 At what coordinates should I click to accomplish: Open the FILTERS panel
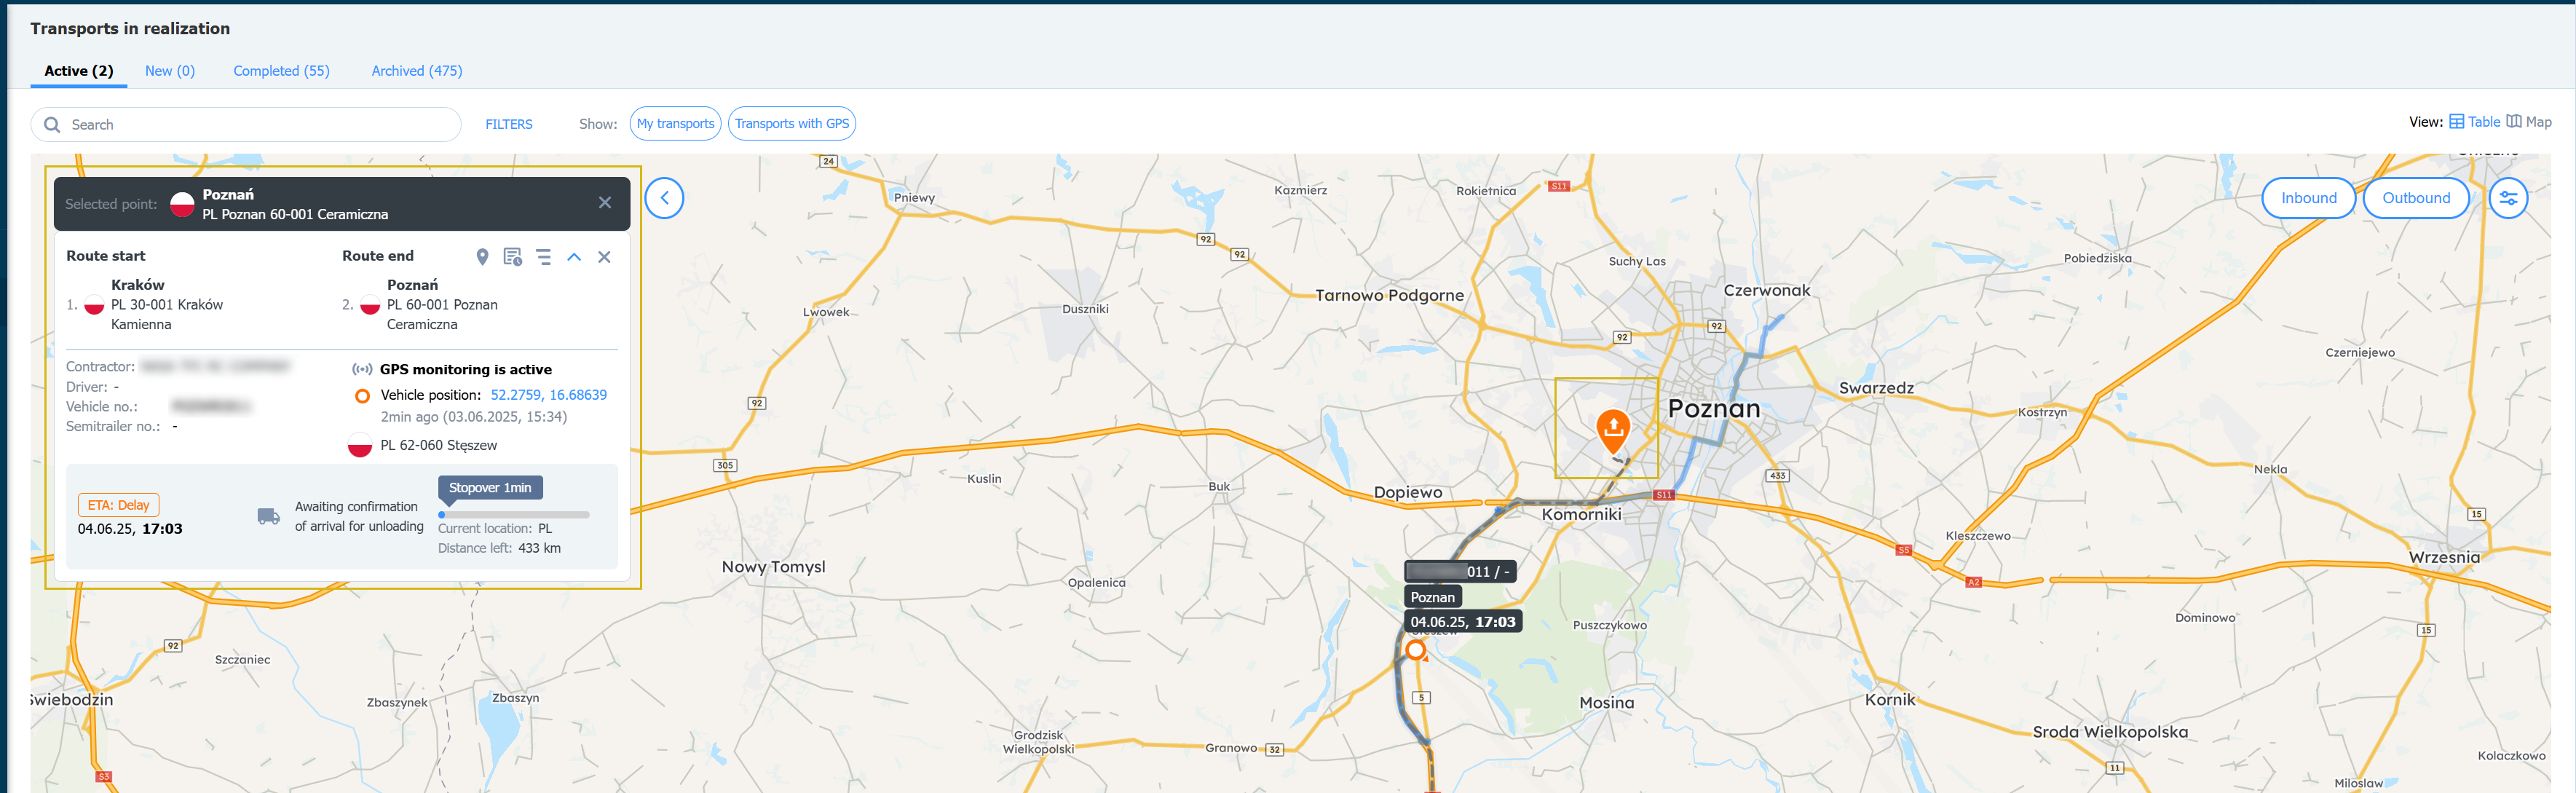coord(509,124)
